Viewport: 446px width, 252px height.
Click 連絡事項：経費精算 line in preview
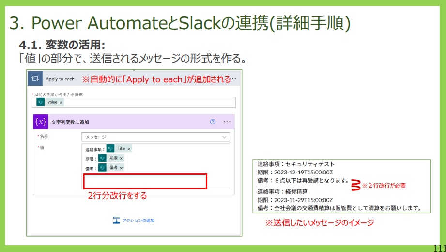[282, 191]
